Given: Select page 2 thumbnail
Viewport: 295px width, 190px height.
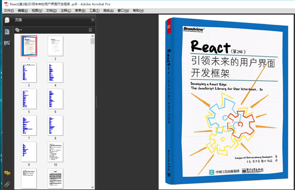Looking at the screenshot, I should pos(55,46).
